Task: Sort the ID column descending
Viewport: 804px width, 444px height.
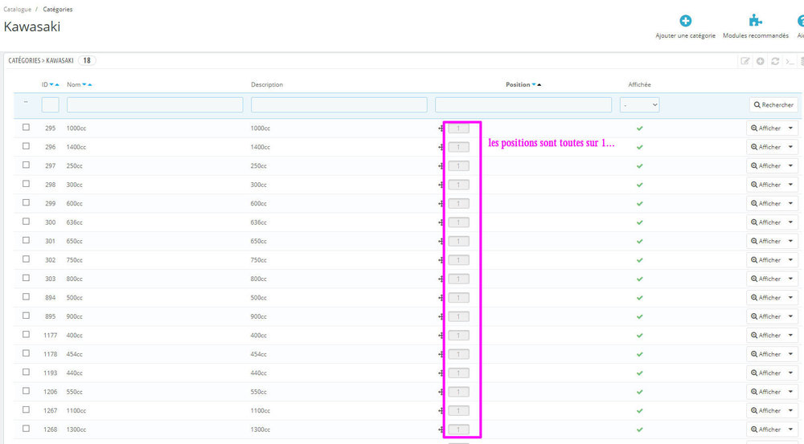Action: (51, 84)
